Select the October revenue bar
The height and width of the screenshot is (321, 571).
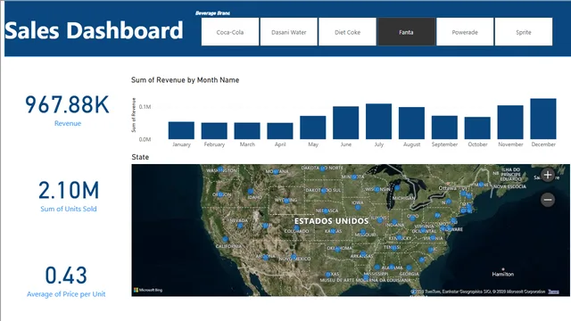pos(477,128)
